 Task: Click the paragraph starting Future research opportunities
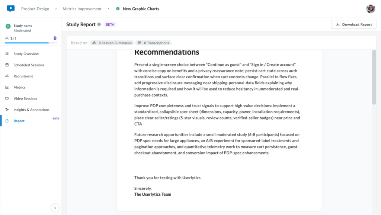(x=217, y=144)
